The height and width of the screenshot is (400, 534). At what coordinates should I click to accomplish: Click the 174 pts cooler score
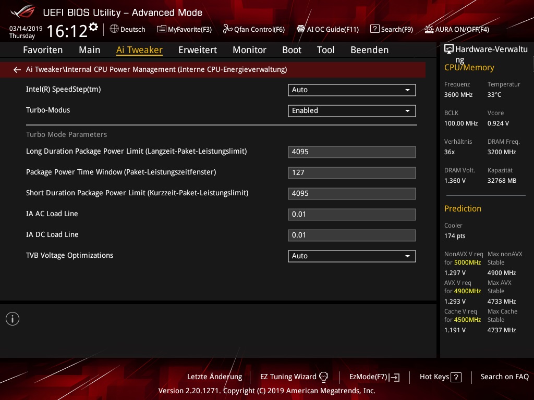pos(455,236)
